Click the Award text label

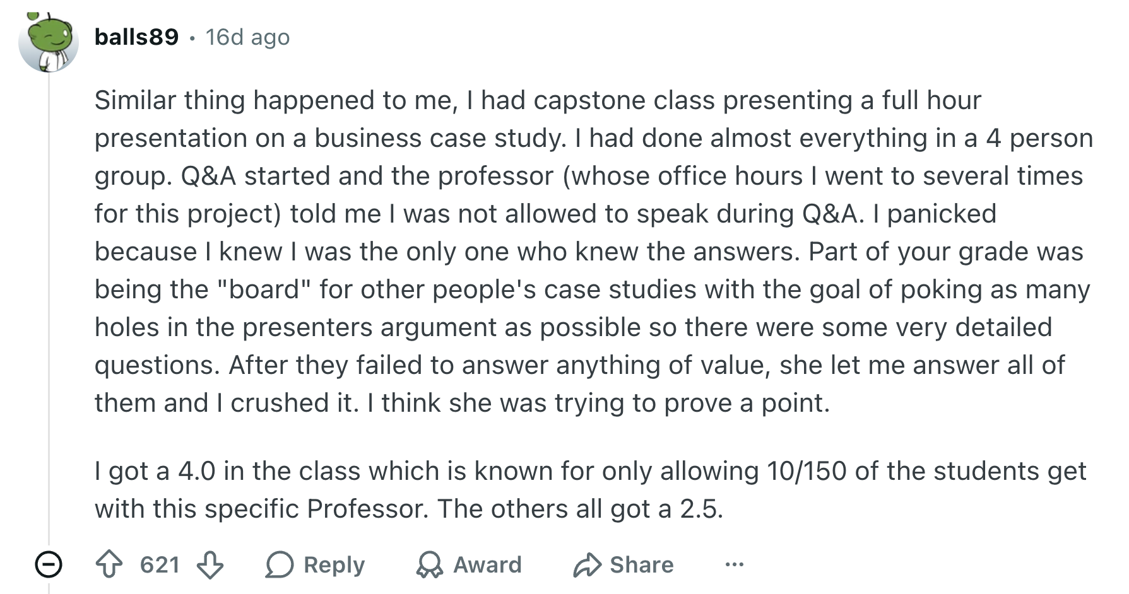[488, 564]
